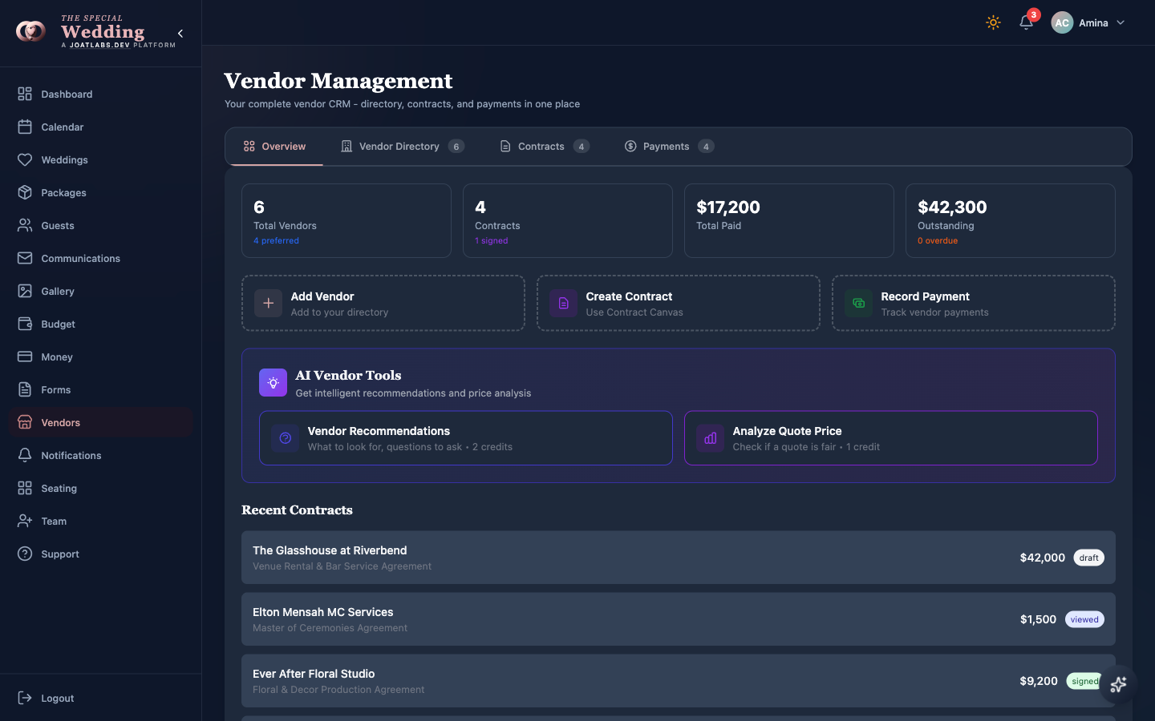Select the Create Contract card
Screen dimensions: 1155x721
pyautogui.click(x=679, y=304)
